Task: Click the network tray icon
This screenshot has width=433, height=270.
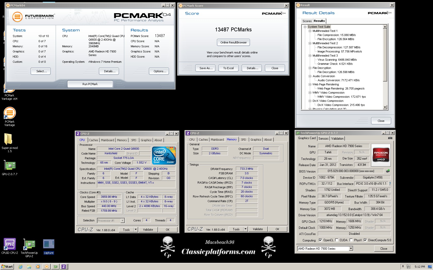Action: 408,267
